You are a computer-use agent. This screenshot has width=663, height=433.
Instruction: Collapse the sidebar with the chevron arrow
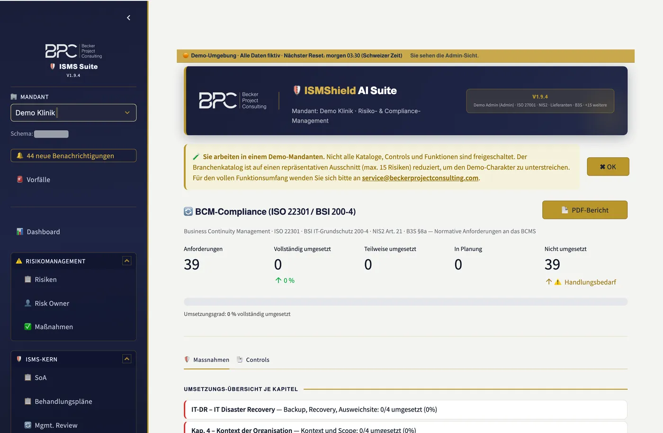tap(128, 18)
